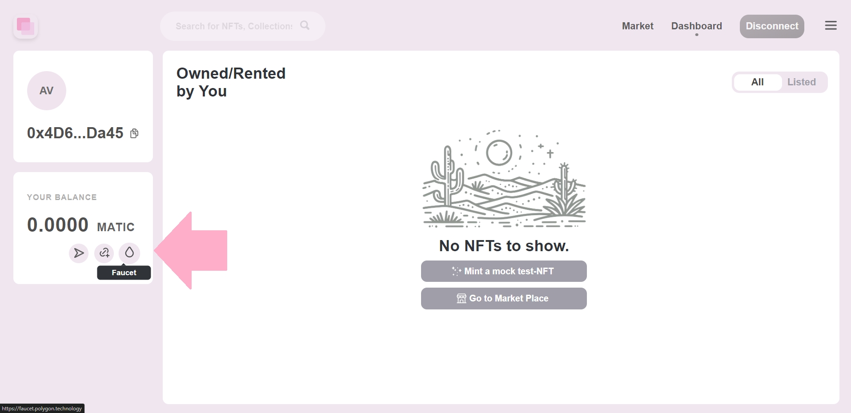Click the pink overlapping squares logo

(x=25, y=27)
